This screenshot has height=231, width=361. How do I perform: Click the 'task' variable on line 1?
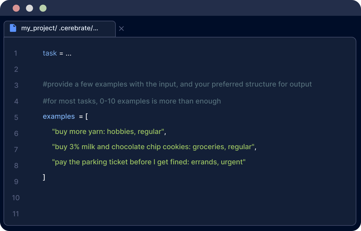(x=50, y=53)
